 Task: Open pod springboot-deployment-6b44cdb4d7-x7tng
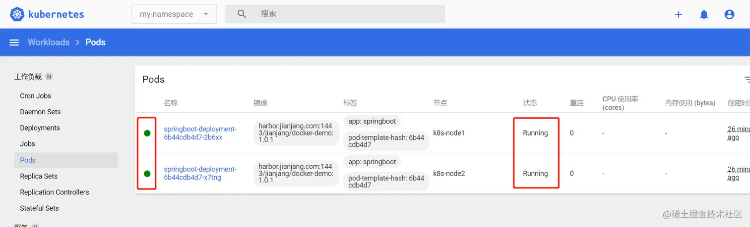[200, 173]
